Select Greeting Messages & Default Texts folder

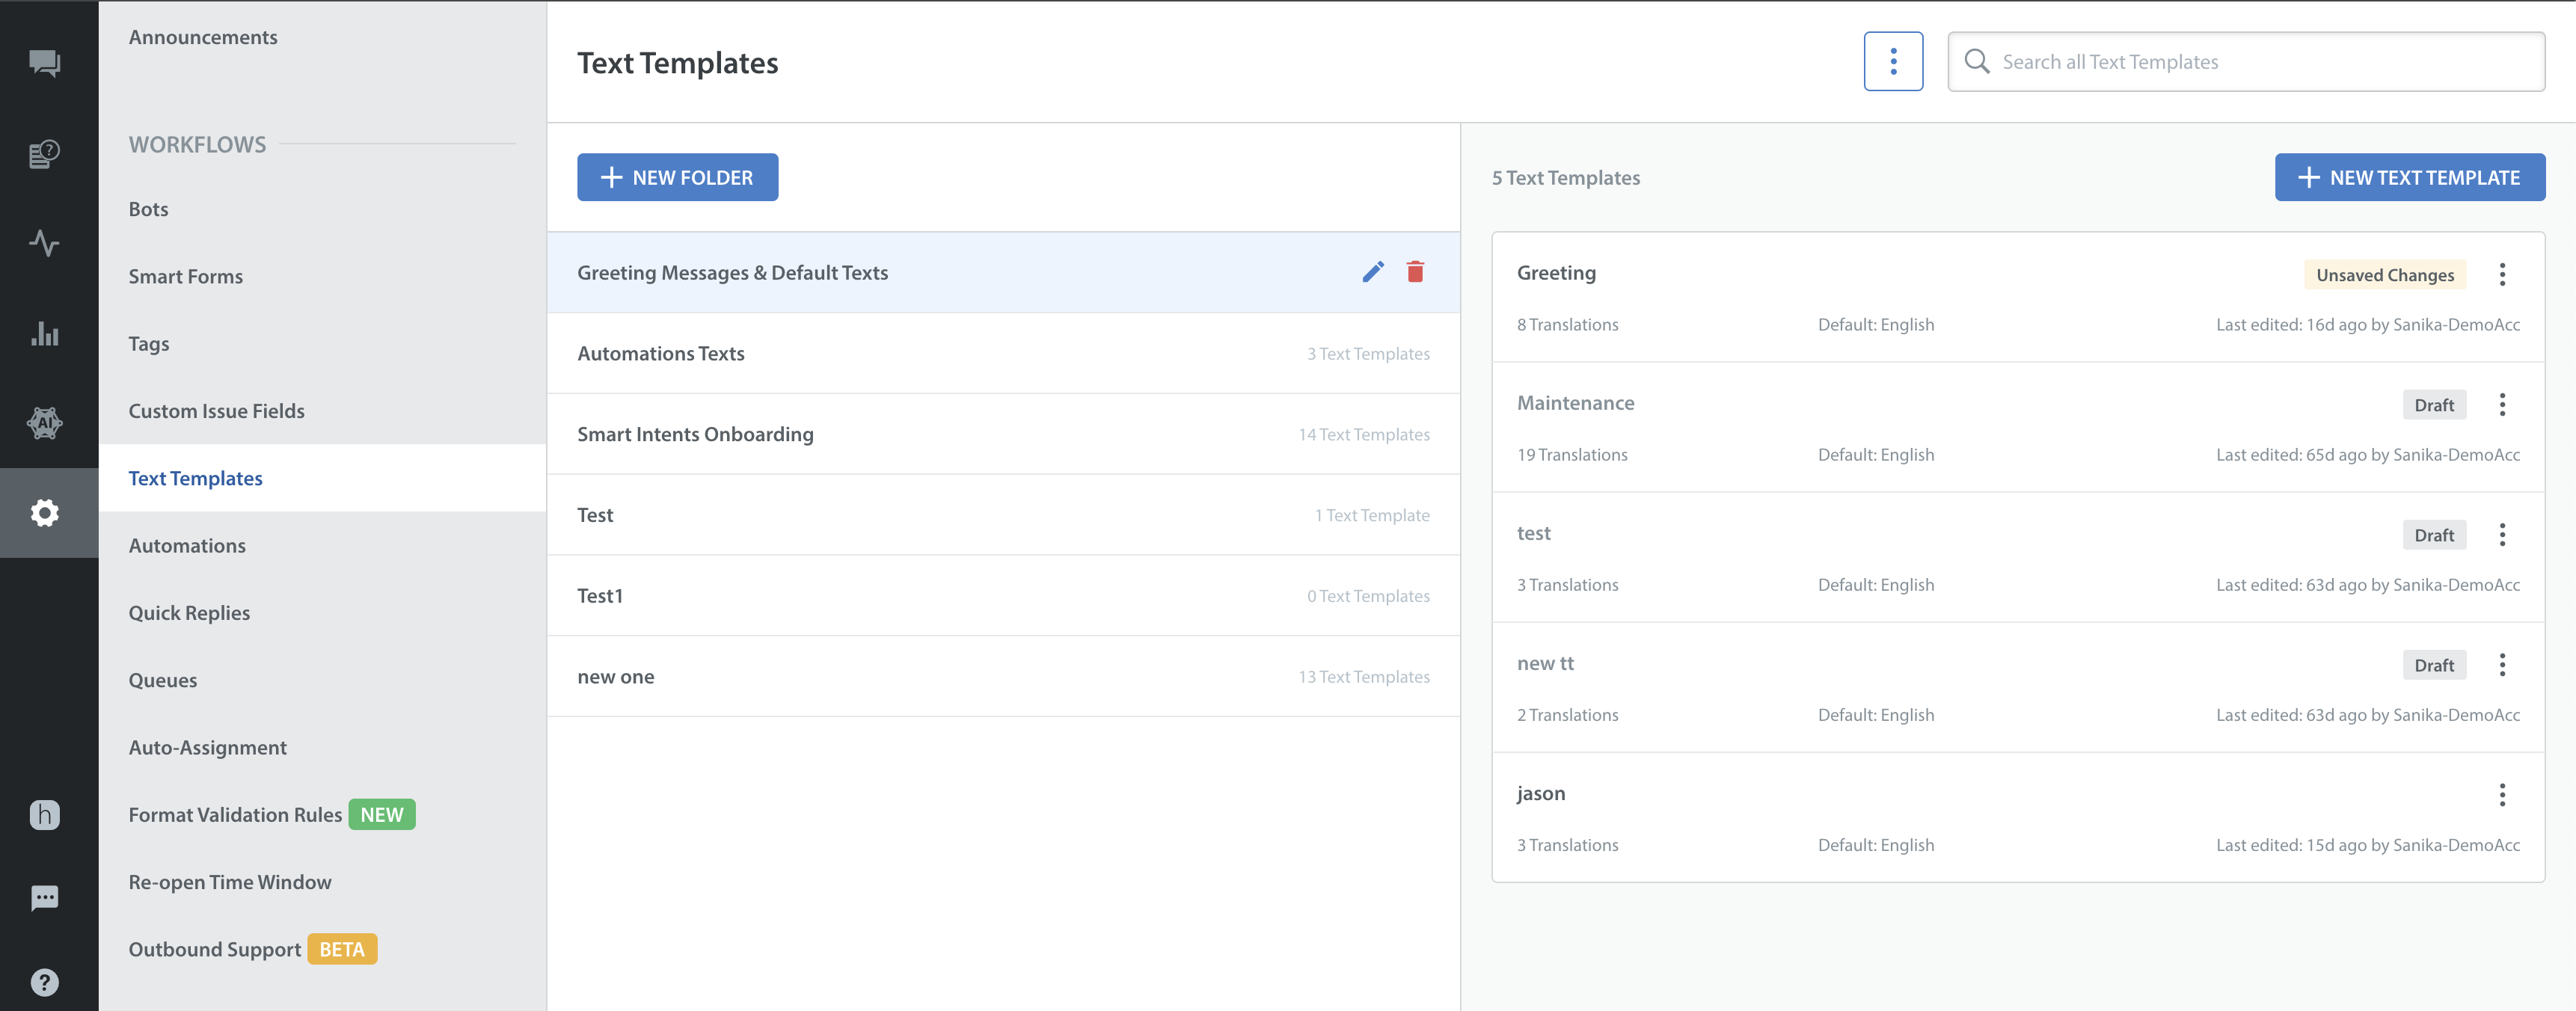click(1003, 272)
